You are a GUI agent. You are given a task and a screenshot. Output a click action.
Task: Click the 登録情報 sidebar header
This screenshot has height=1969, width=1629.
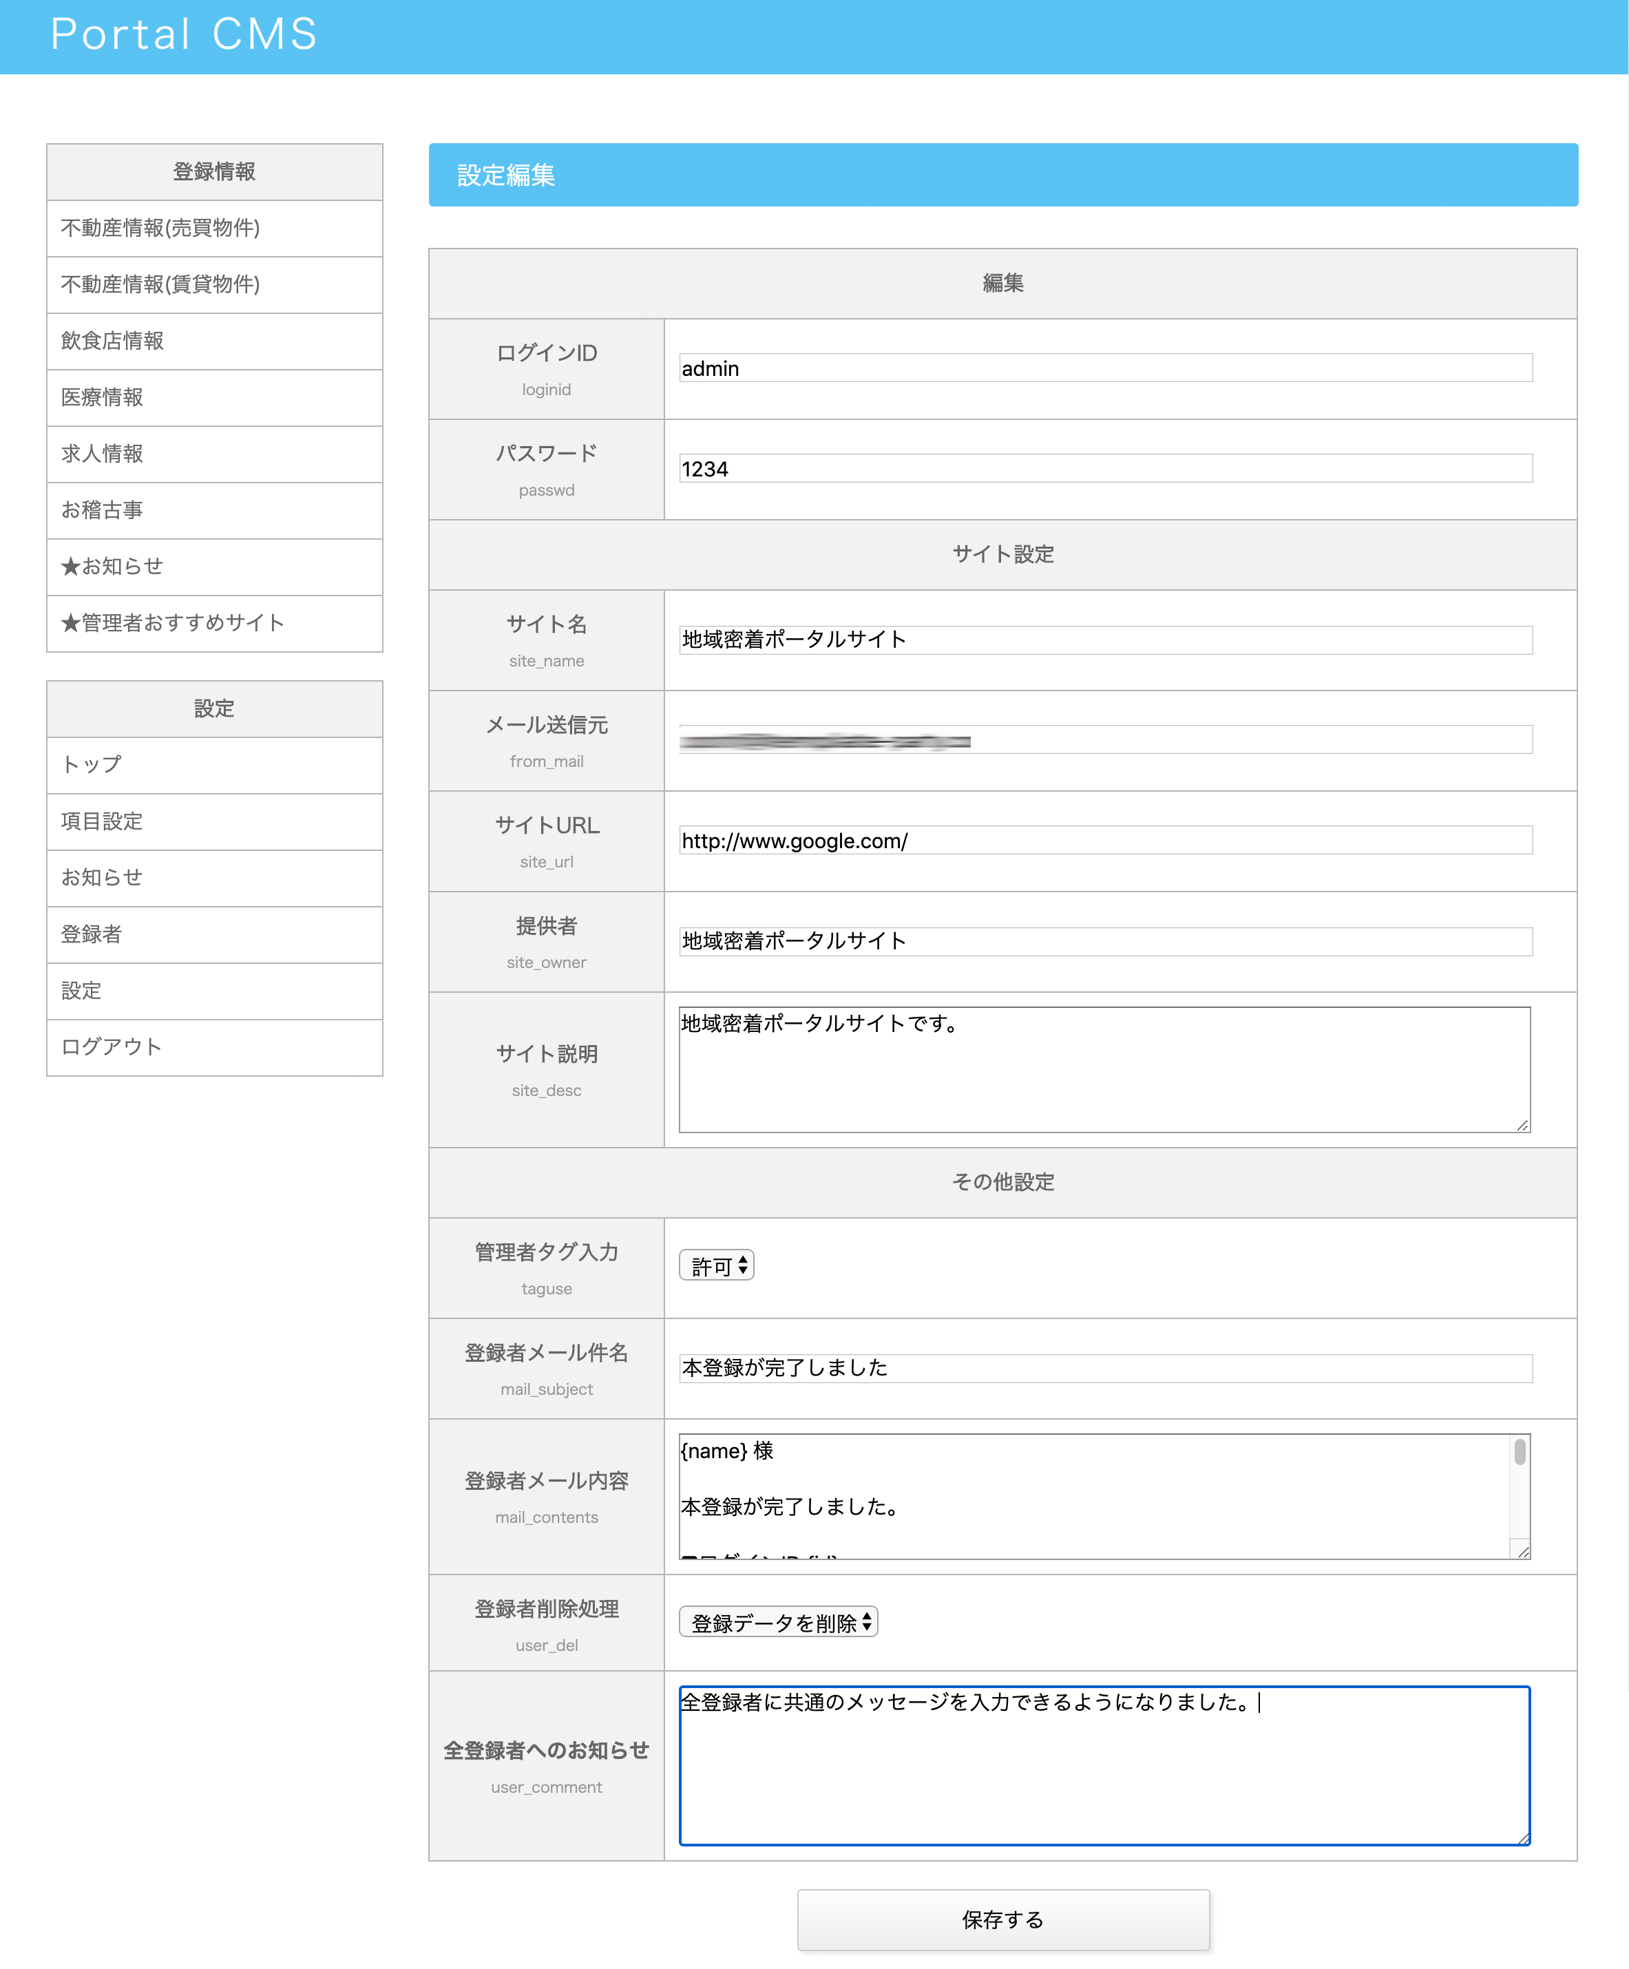tap(215, 171)
